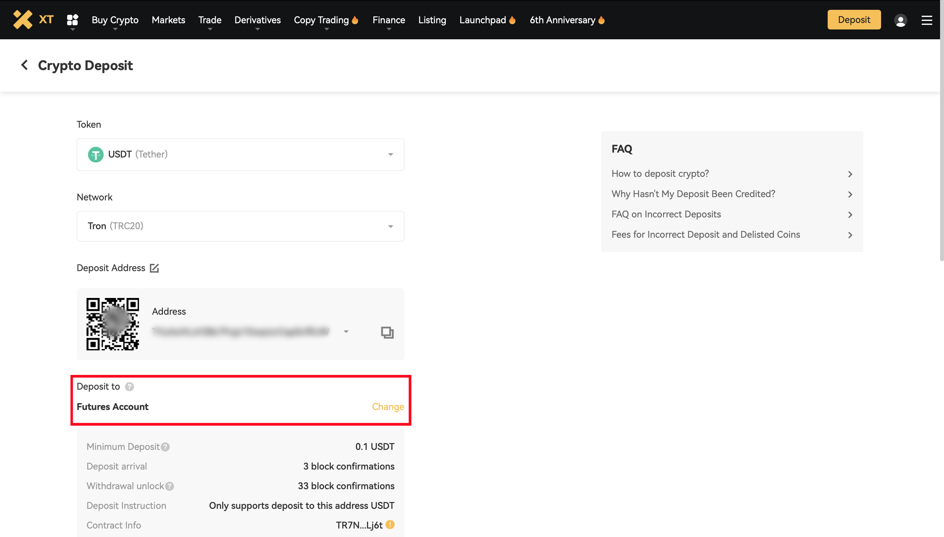Expand FAQ on Incorrect Deposits chevron

[x=850, y=214]
